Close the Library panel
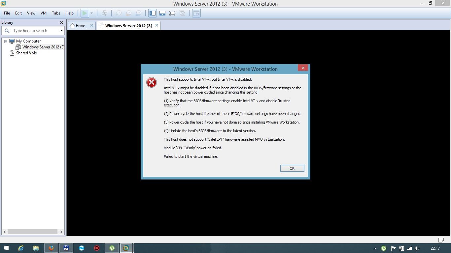This screenshot has height=253, width=451. (x=61, y=22)
